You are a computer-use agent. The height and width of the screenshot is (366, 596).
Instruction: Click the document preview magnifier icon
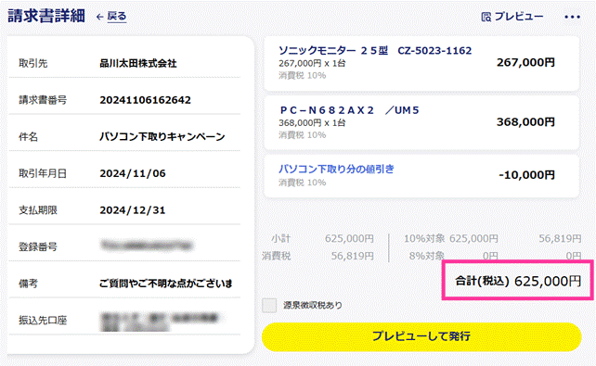(486, 17)
